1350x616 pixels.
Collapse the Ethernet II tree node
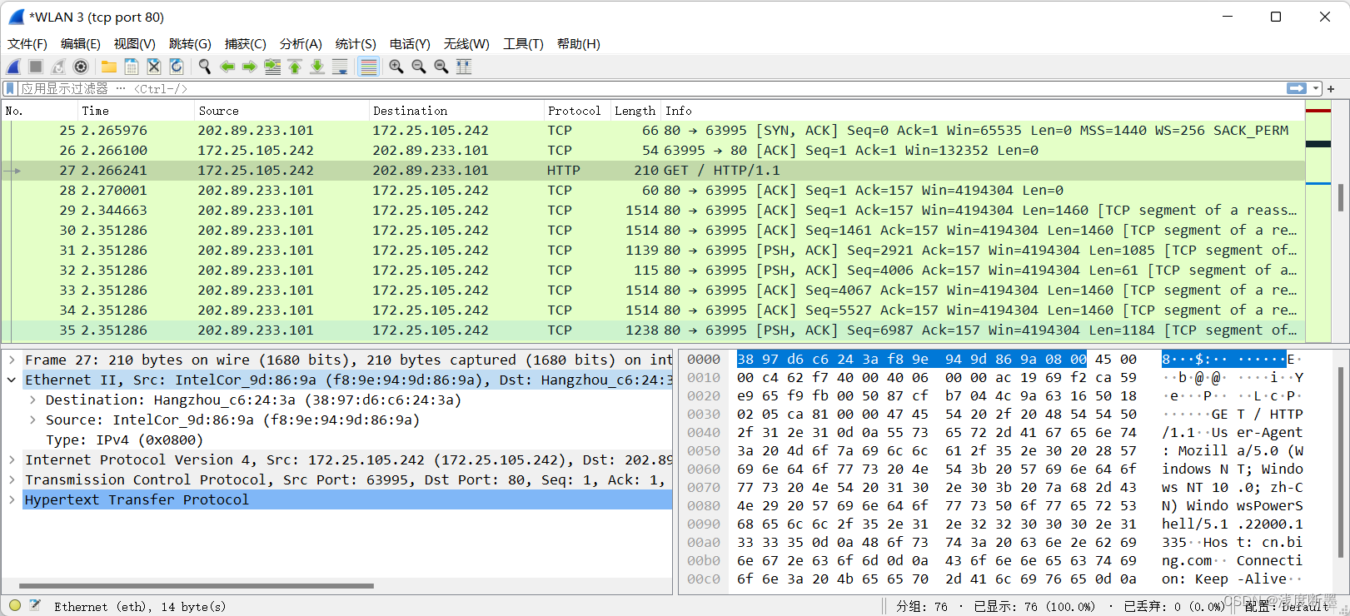(12, 380)
